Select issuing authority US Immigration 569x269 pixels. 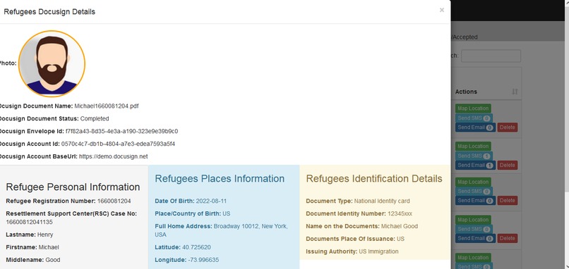point(378,251)
